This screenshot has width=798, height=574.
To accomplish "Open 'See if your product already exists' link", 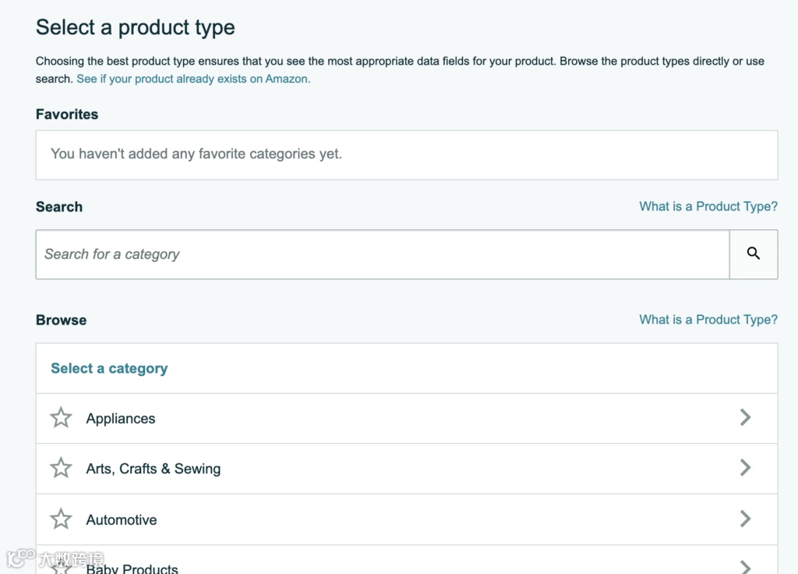I will pyautogui.click(x=193, y=79).
